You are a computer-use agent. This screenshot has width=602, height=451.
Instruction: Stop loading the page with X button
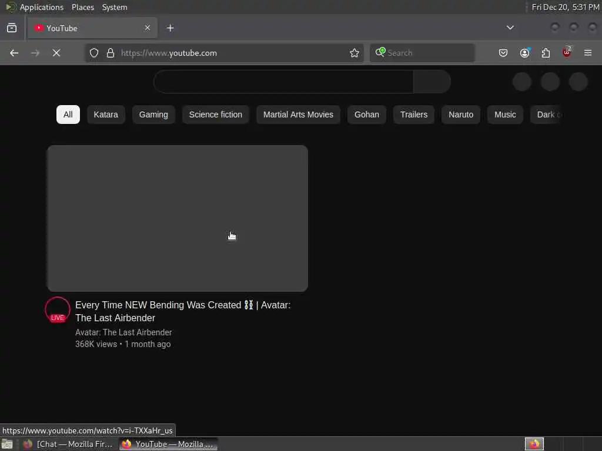[56, 53]
